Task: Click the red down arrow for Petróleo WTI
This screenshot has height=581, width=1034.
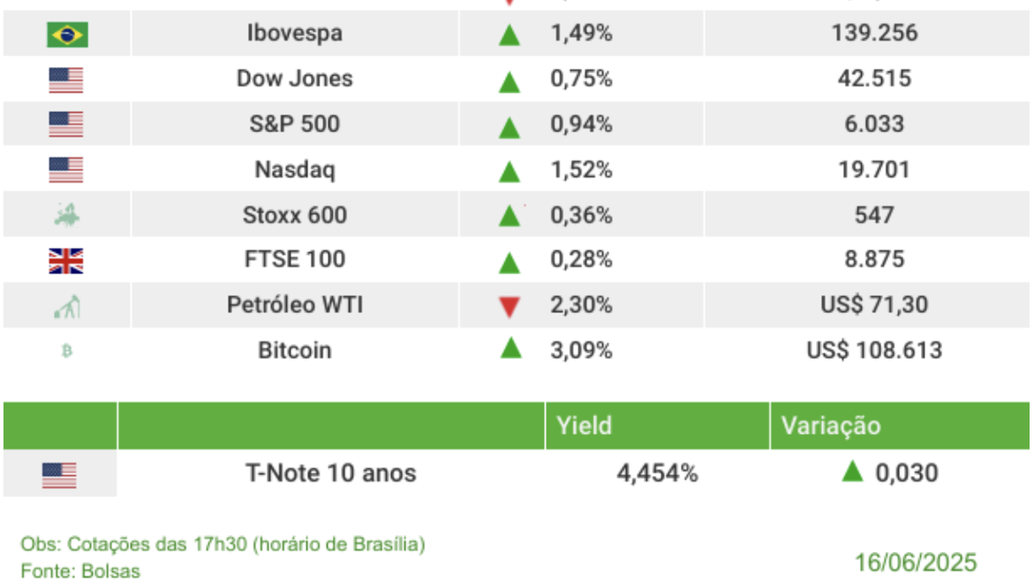Action: pyautogui.click(x=509, y=307)
